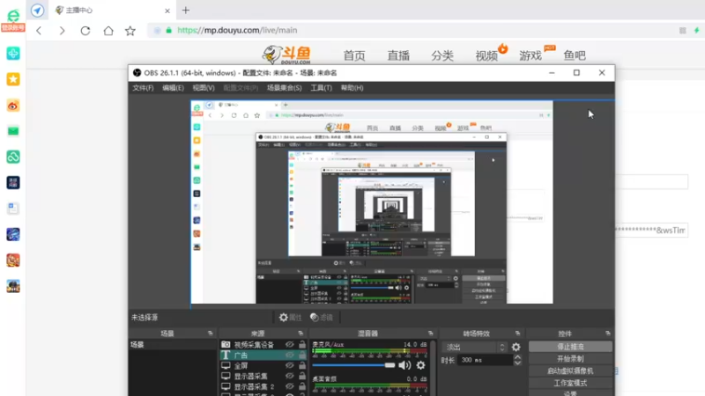Toggle visibility of 广告 source
This screenshot has height=396, width=705.
click(x=290, y=355)
